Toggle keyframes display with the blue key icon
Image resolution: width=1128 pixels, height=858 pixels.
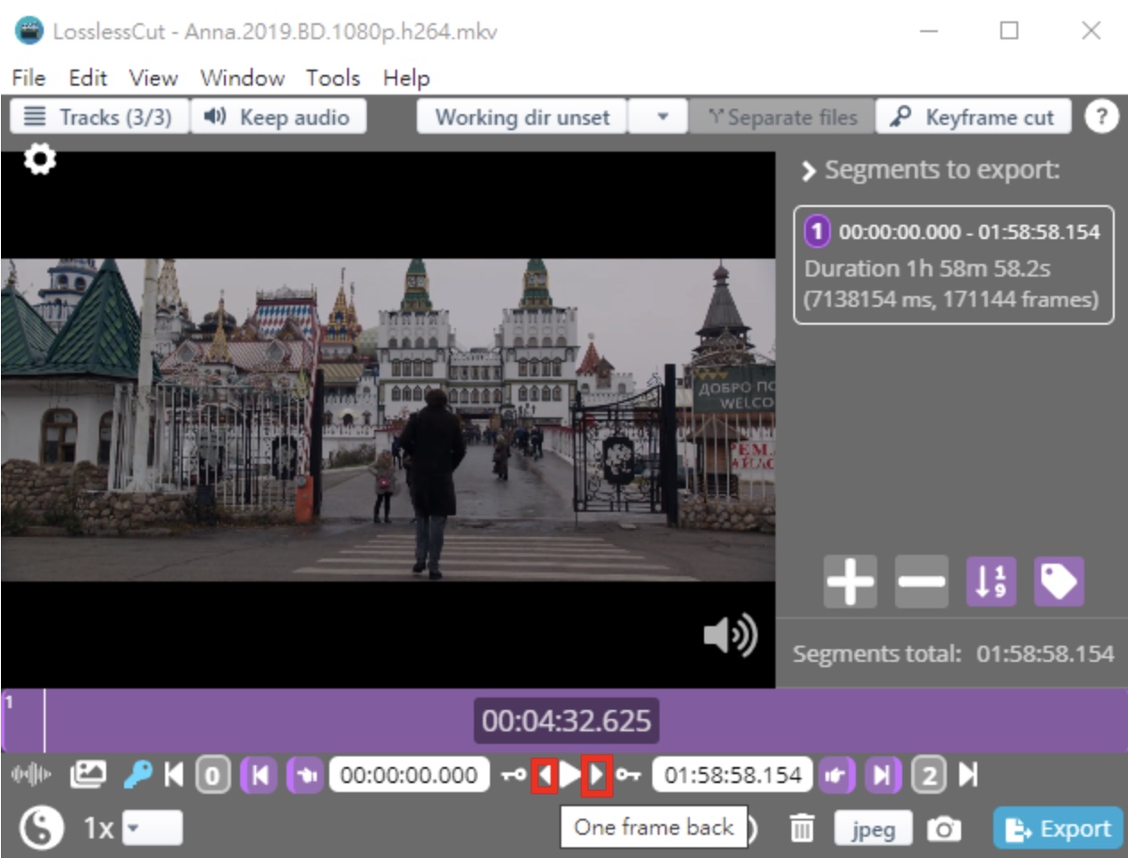[137, 774]
